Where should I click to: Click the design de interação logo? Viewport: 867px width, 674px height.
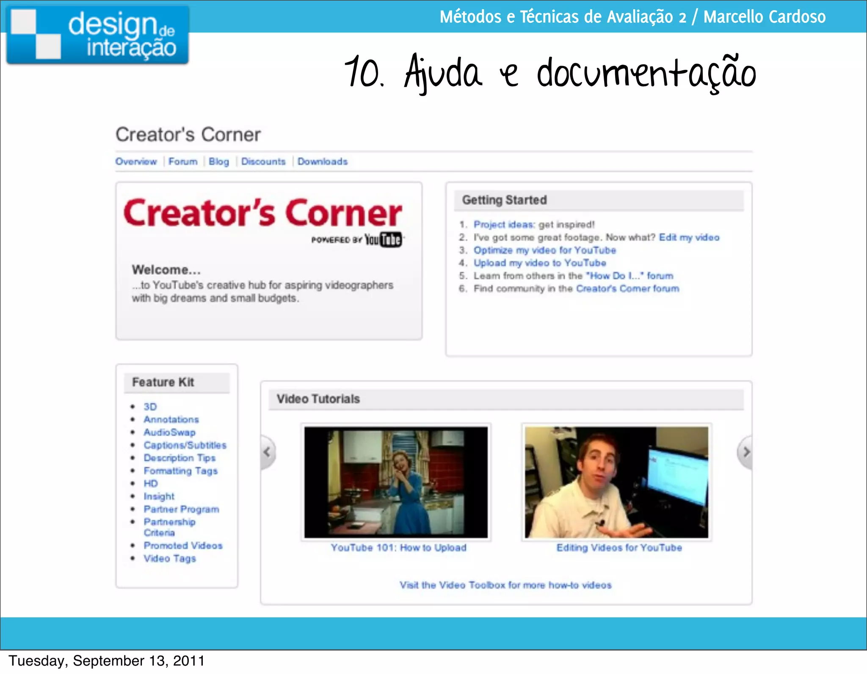(97, 35)
